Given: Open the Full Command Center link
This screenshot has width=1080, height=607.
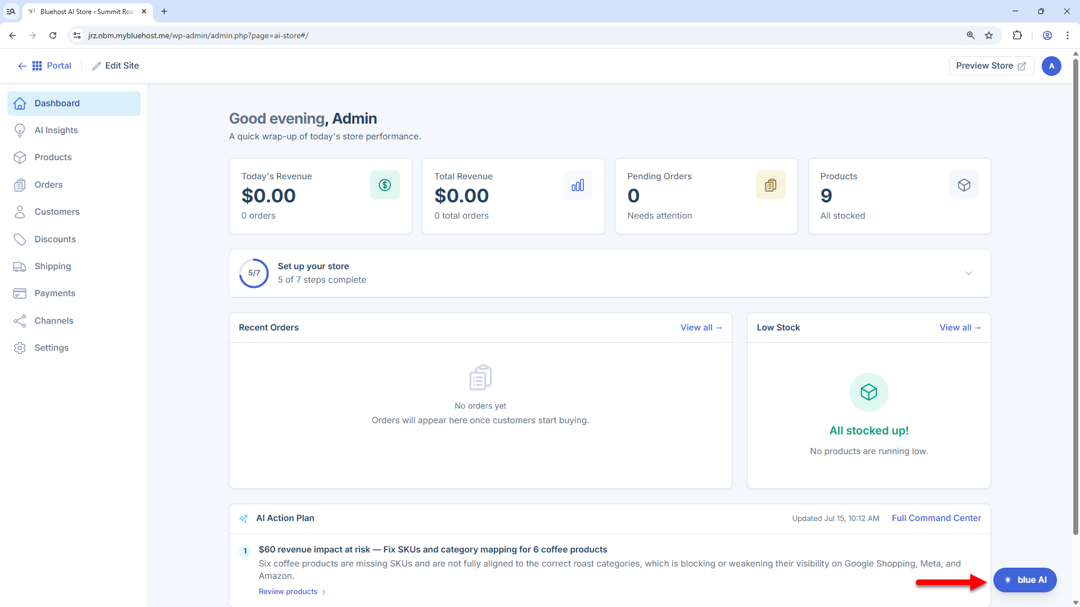Looking at the screenshot, I should tap(936, 518).
